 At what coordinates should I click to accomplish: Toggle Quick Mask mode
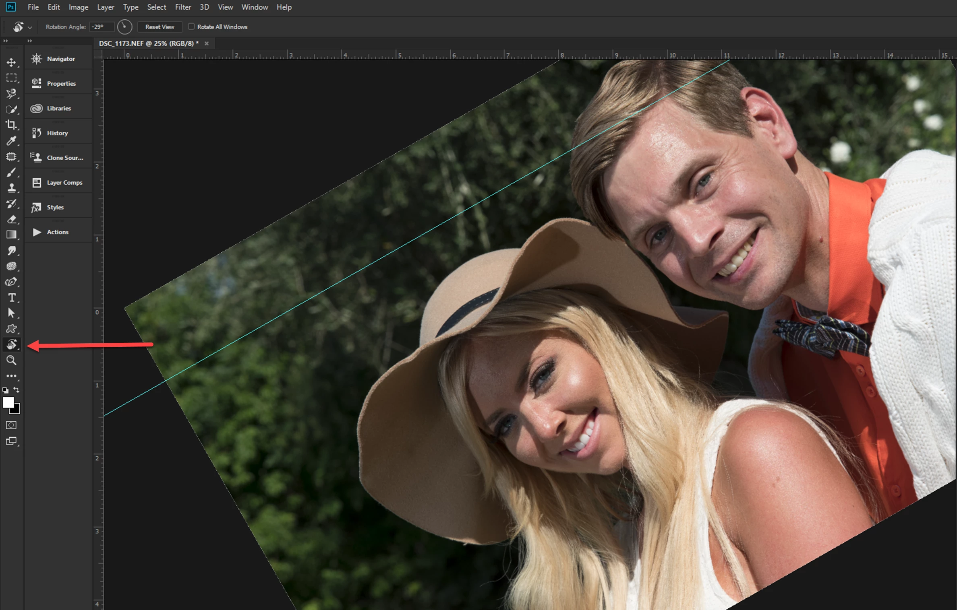point(11,425)
